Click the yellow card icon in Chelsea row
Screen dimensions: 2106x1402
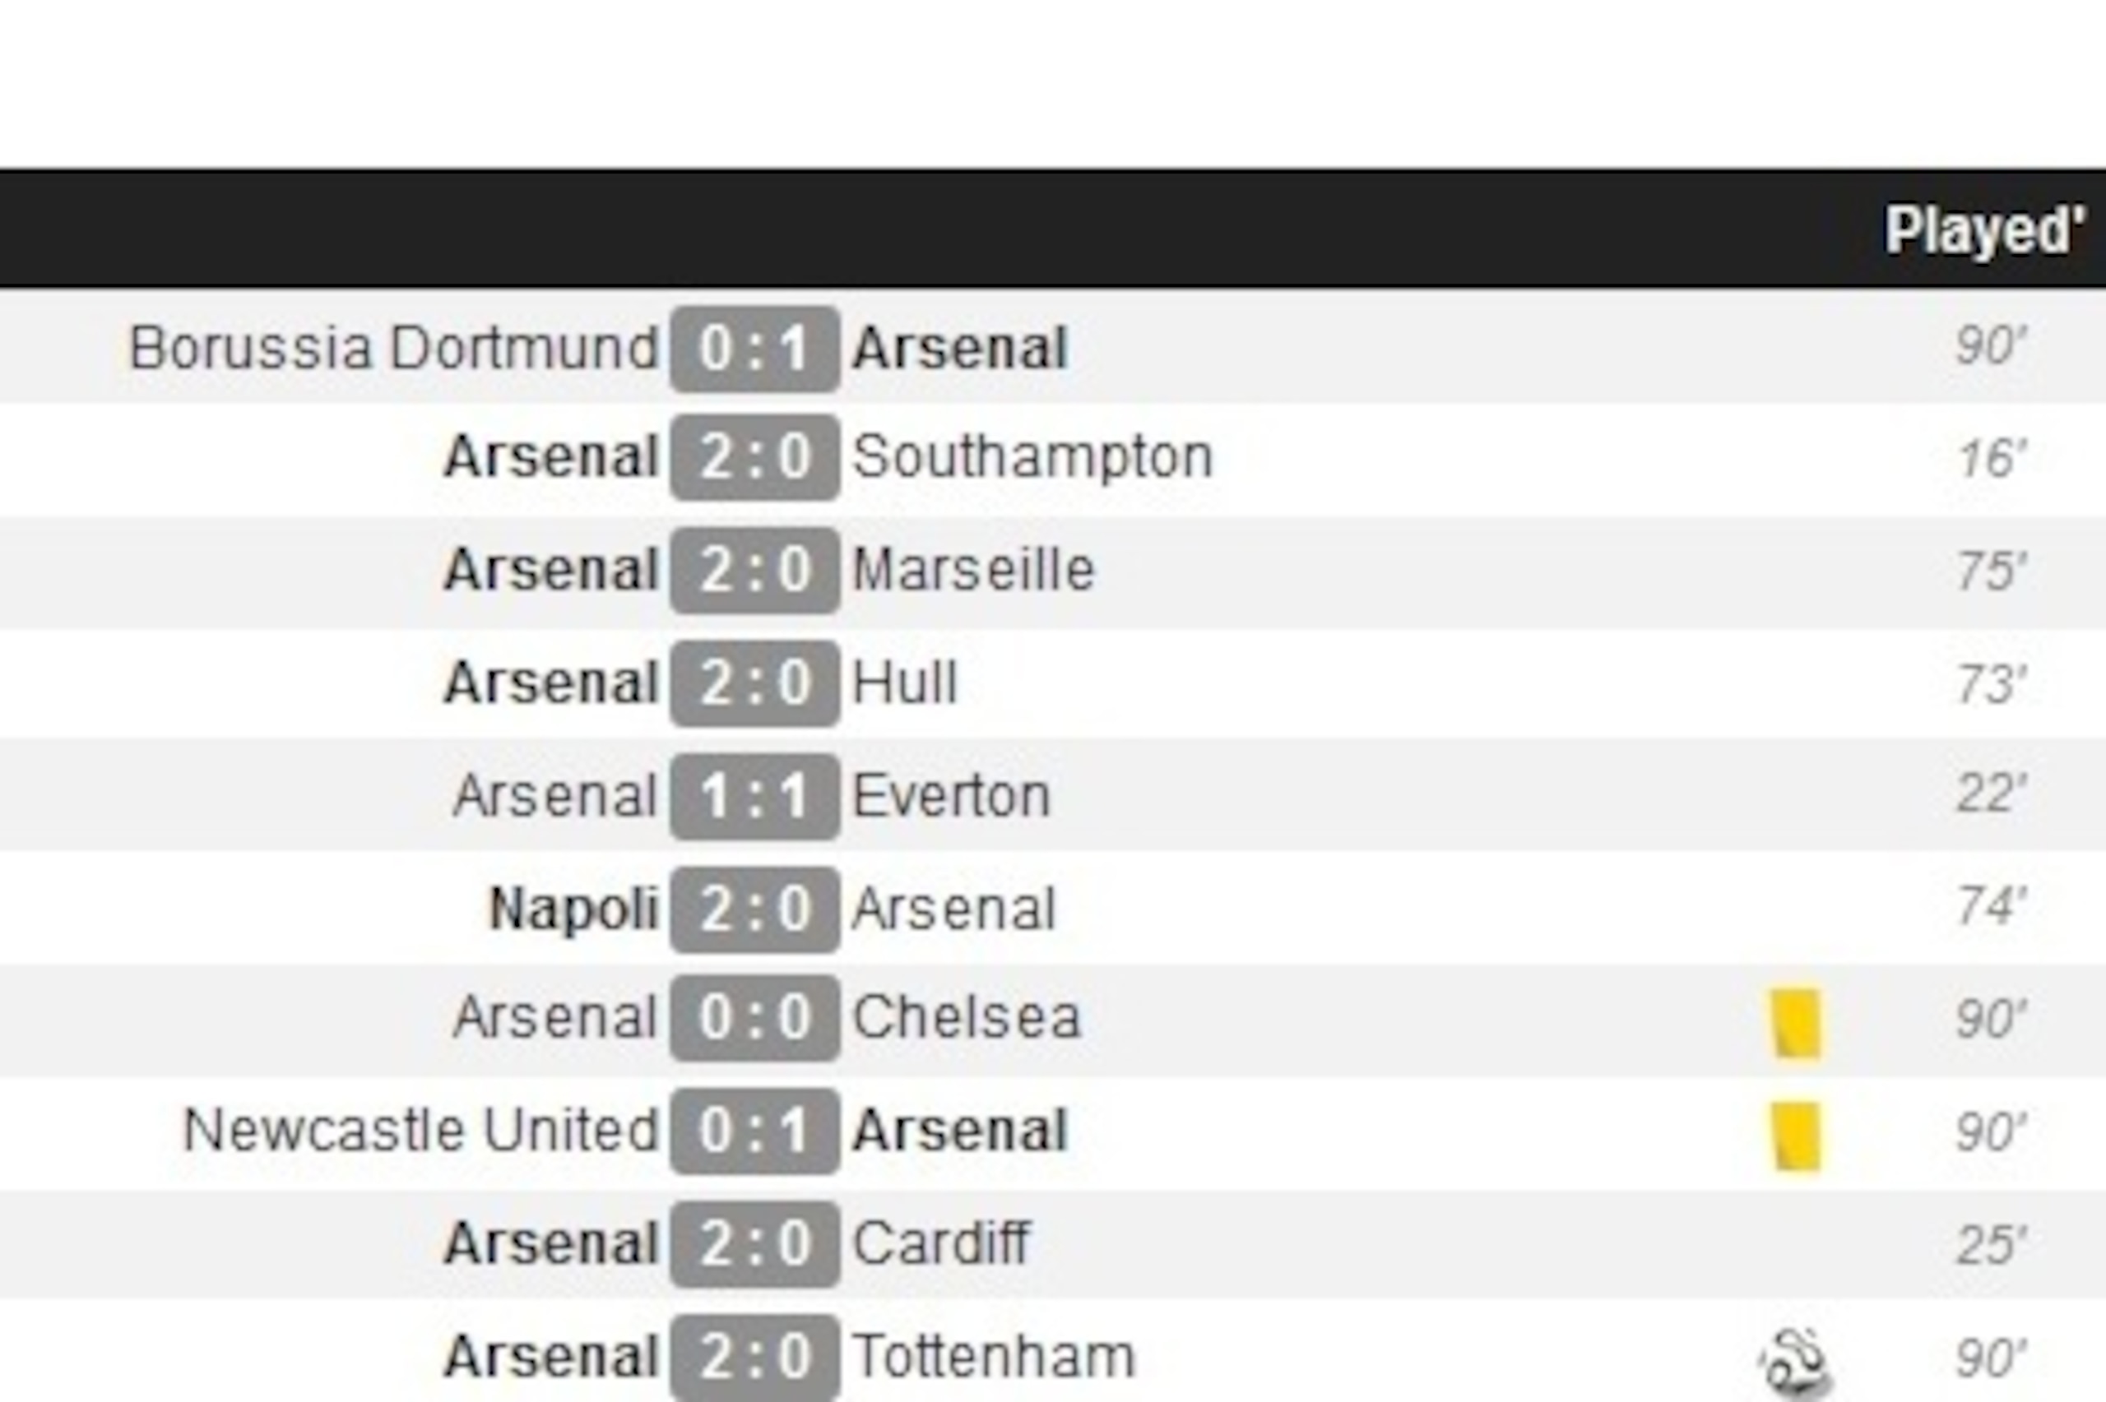tap(1797, 1023)
